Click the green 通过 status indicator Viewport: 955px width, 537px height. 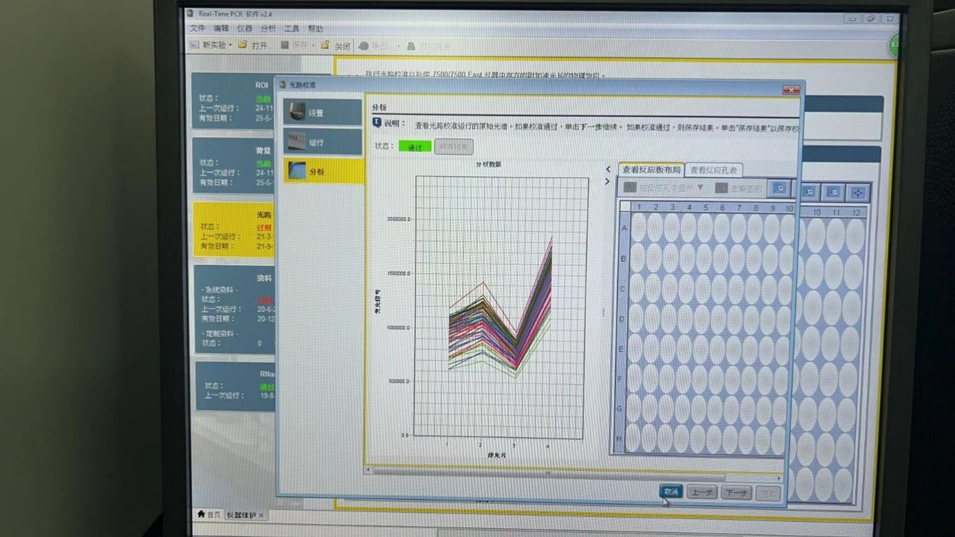click(415, 147)
